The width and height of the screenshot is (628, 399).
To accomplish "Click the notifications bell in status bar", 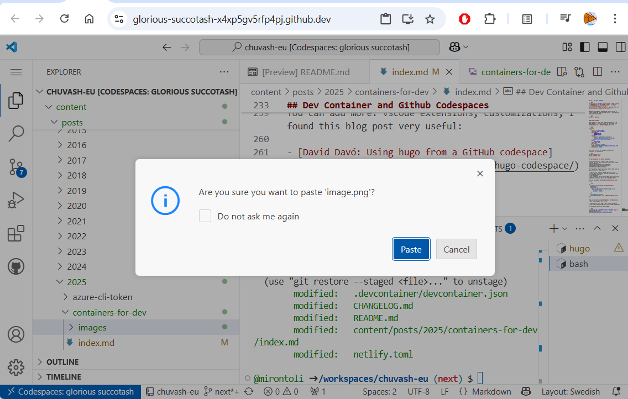I will click(x=617, y=392).
